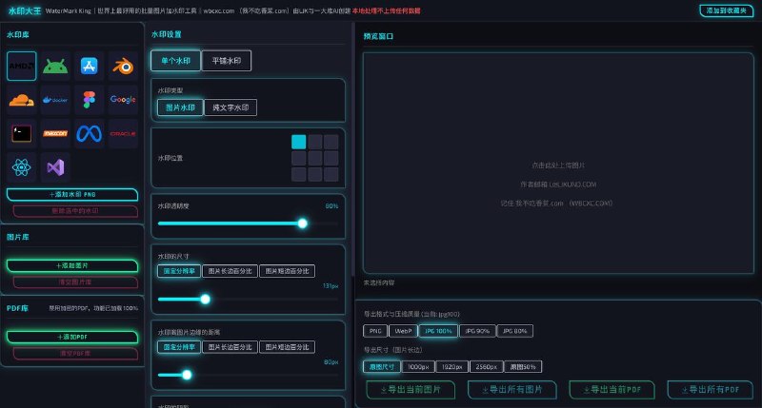Choose the 图片水印 watermark type

(x=180, y=107)
